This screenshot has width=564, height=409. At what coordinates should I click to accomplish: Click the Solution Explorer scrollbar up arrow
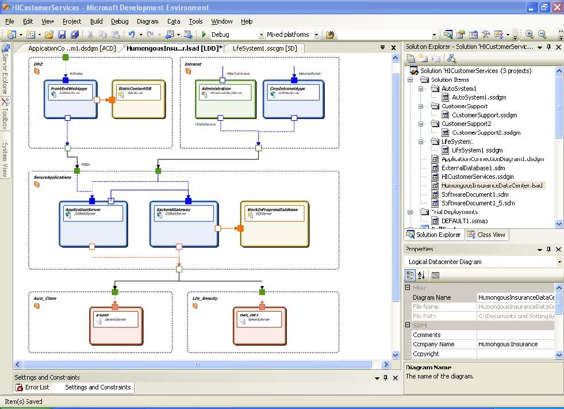[x=559, y=71]
